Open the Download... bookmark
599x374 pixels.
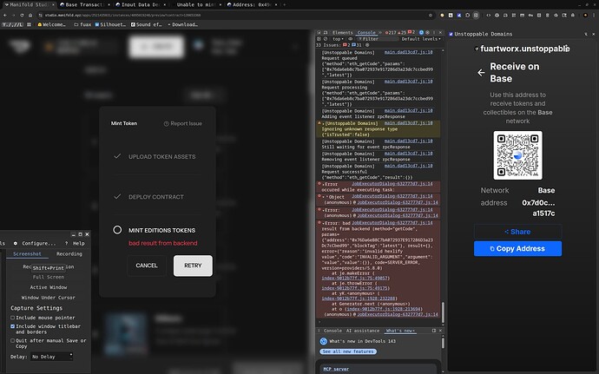182,24
